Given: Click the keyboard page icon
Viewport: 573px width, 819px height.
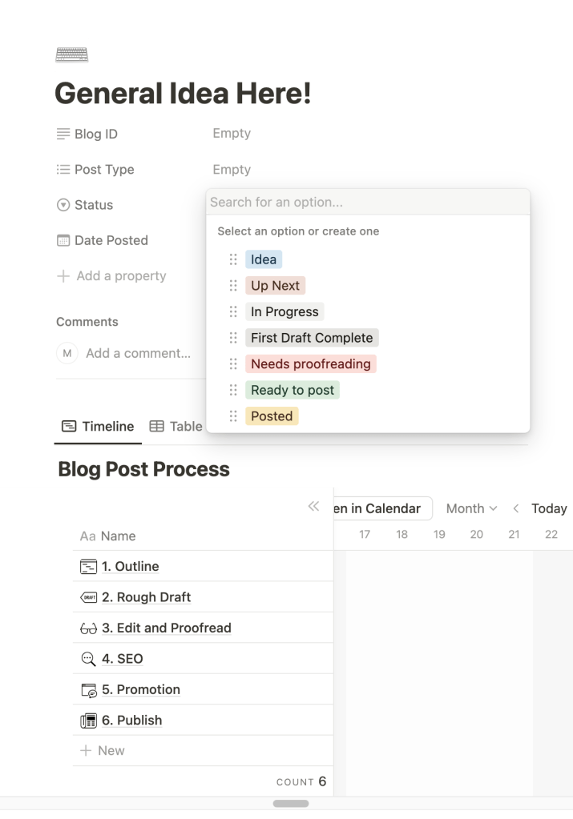Looking at the screenshot, I should tap(71, 55).
